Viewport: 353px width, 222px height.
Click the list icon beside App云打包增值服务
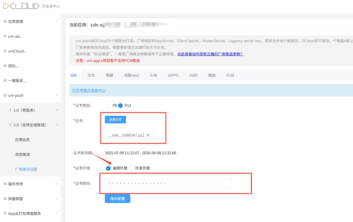[5, 213]
